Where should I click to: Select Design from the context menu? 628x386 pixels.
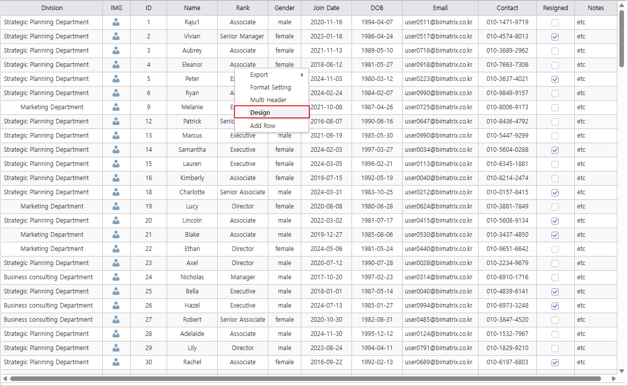271,112
